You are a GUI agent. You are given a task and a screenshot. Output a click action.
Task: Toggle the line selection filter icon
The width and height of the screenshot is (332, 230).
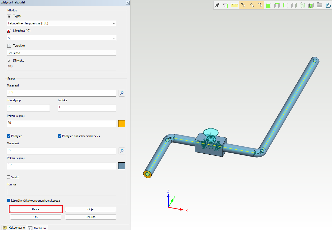pos(252,5)
